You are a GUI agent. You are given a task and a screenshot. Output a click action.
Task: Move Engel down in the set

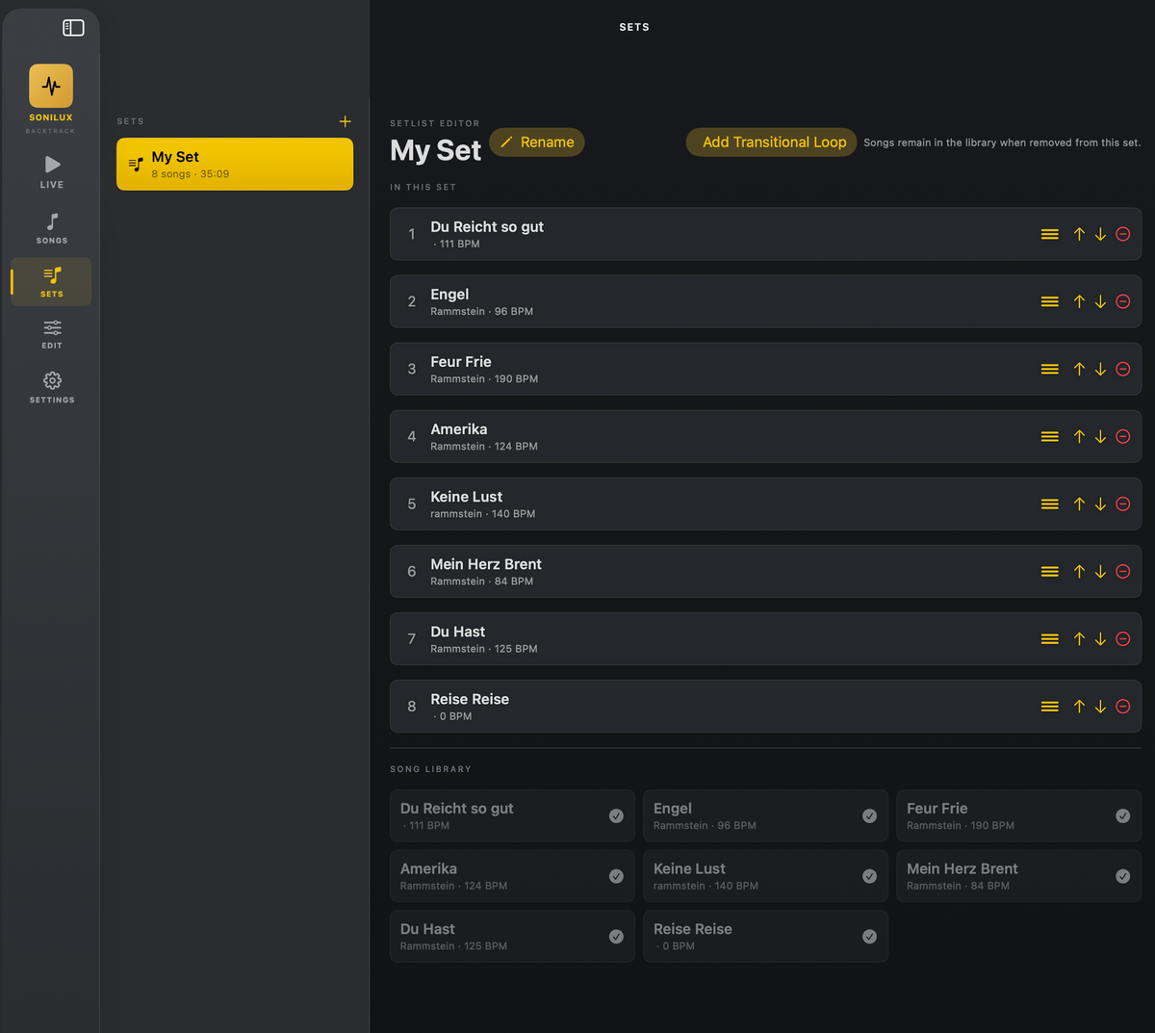click(1100, 301)
